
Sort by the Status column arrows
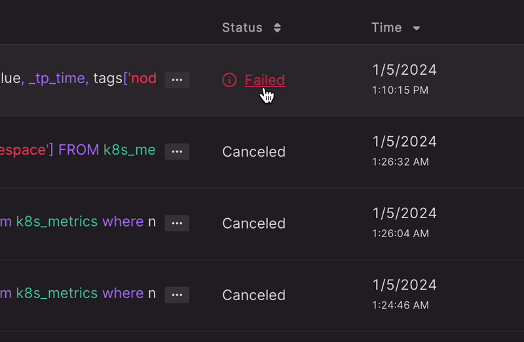tap(277, 28)
